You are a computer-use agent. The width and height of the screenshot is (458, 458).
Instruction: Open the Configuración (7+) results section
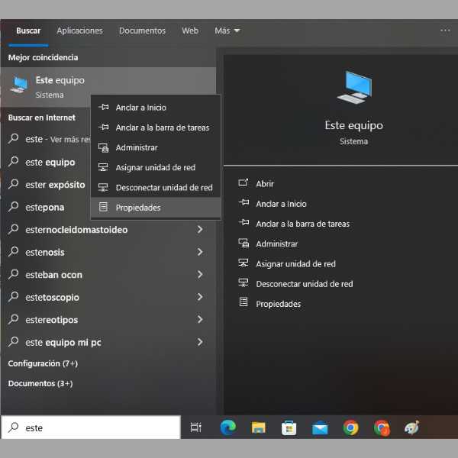[x=43, y=363]
